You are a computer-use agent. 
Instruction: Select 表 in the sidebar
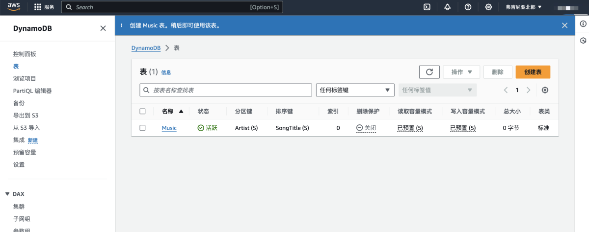(16, 67)
